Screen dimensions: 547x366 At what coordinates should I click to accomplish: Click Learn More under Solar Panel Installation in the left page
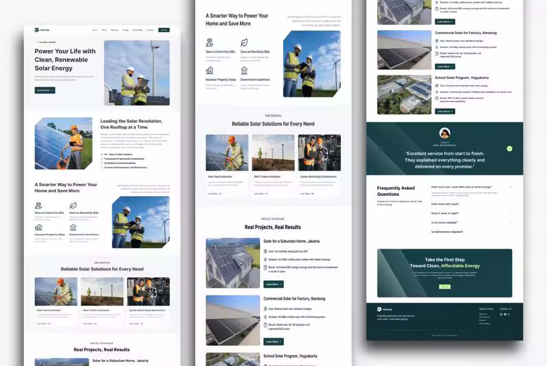click(44, 324)
